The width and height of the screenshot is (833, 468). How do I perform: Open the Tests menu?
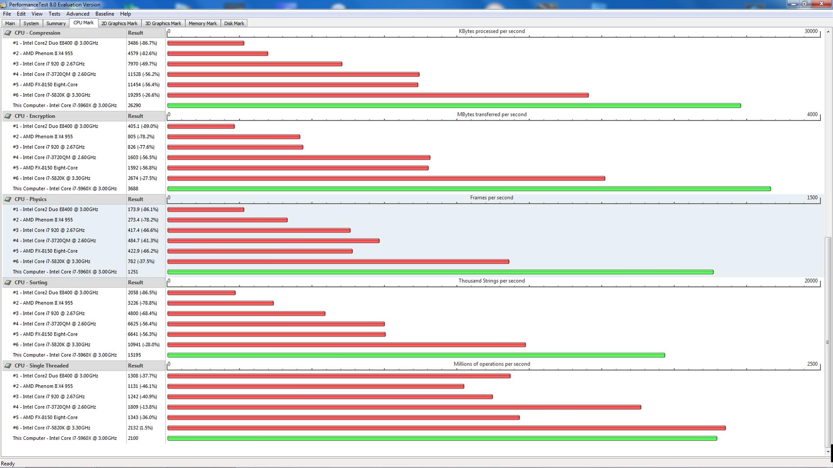[54, 14]
